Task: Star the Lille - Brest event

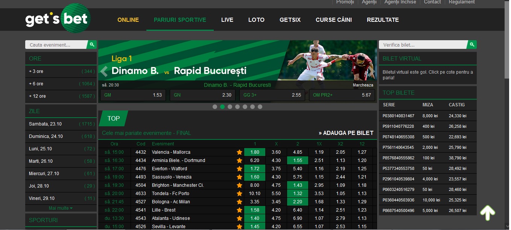Action: [x=239, y=210]
